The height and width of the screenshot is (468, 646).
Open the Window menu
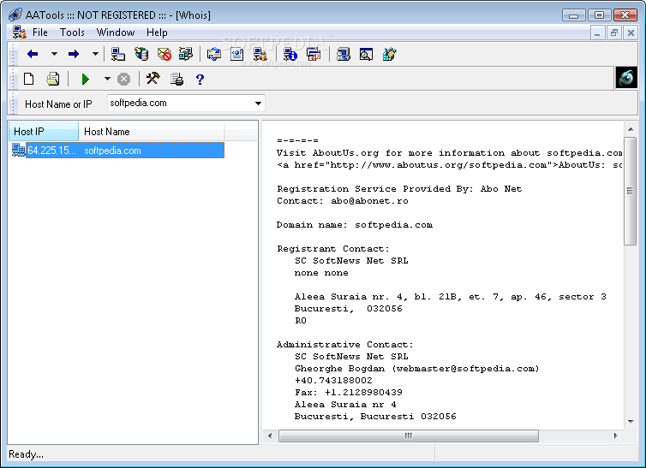[116, 33]
